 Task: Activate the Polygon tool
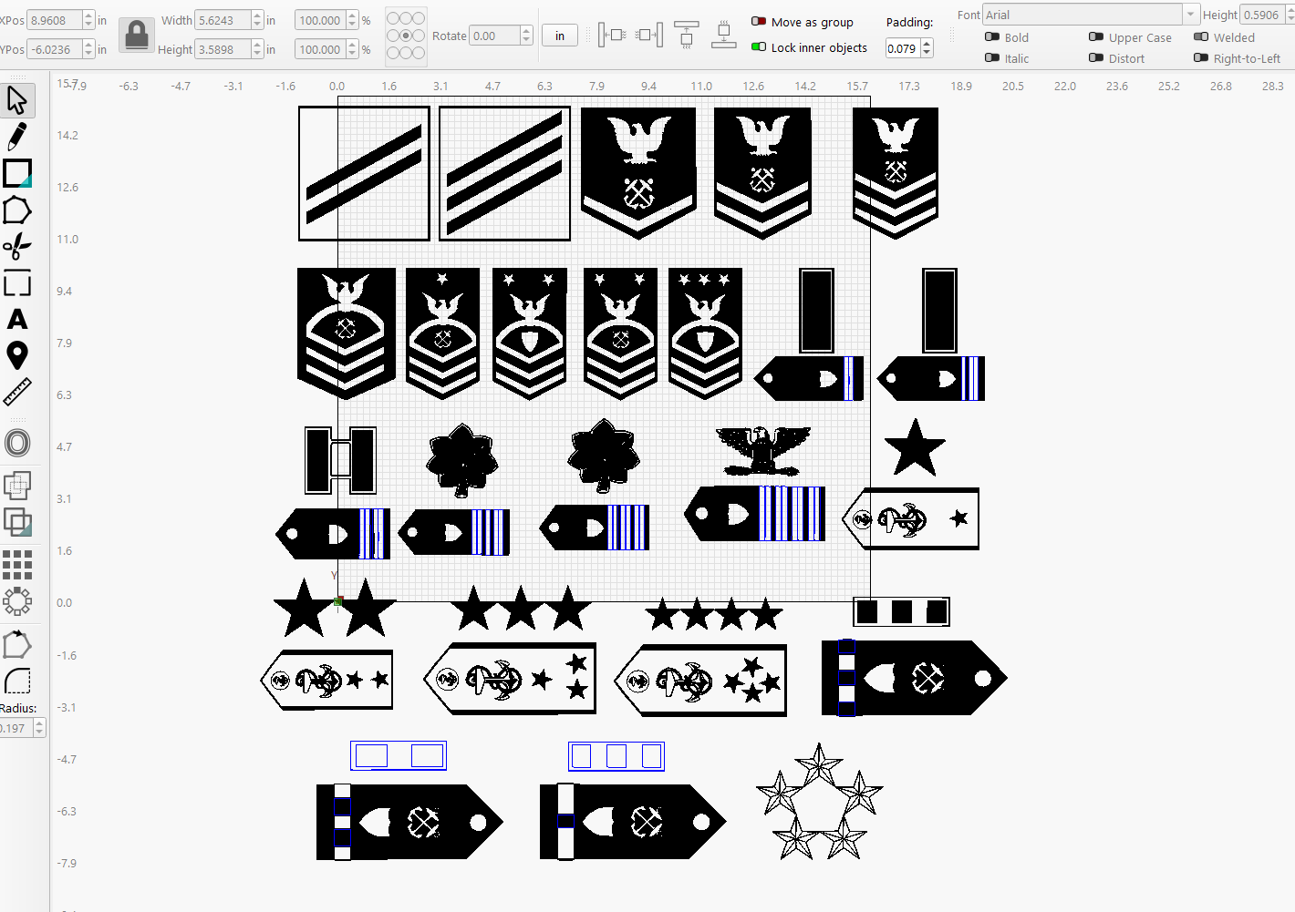[17, 210]
